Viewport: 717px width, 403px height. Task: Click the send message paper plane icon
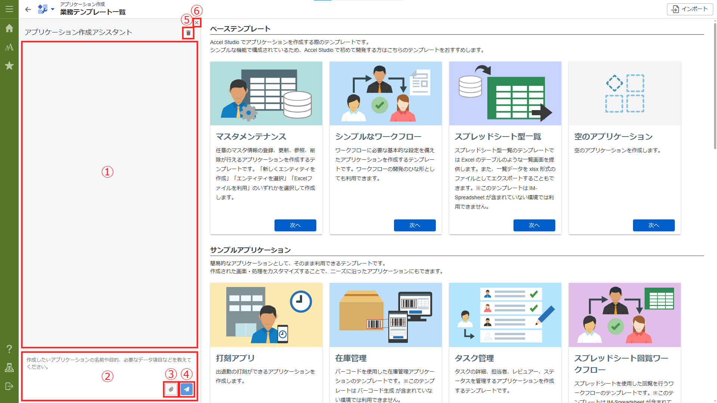pos(187,389)
